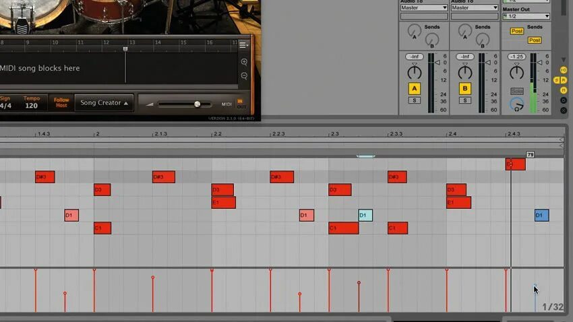573x322 pixels.
Task: Click the Tempo 120 value
Action: (31, 106)
